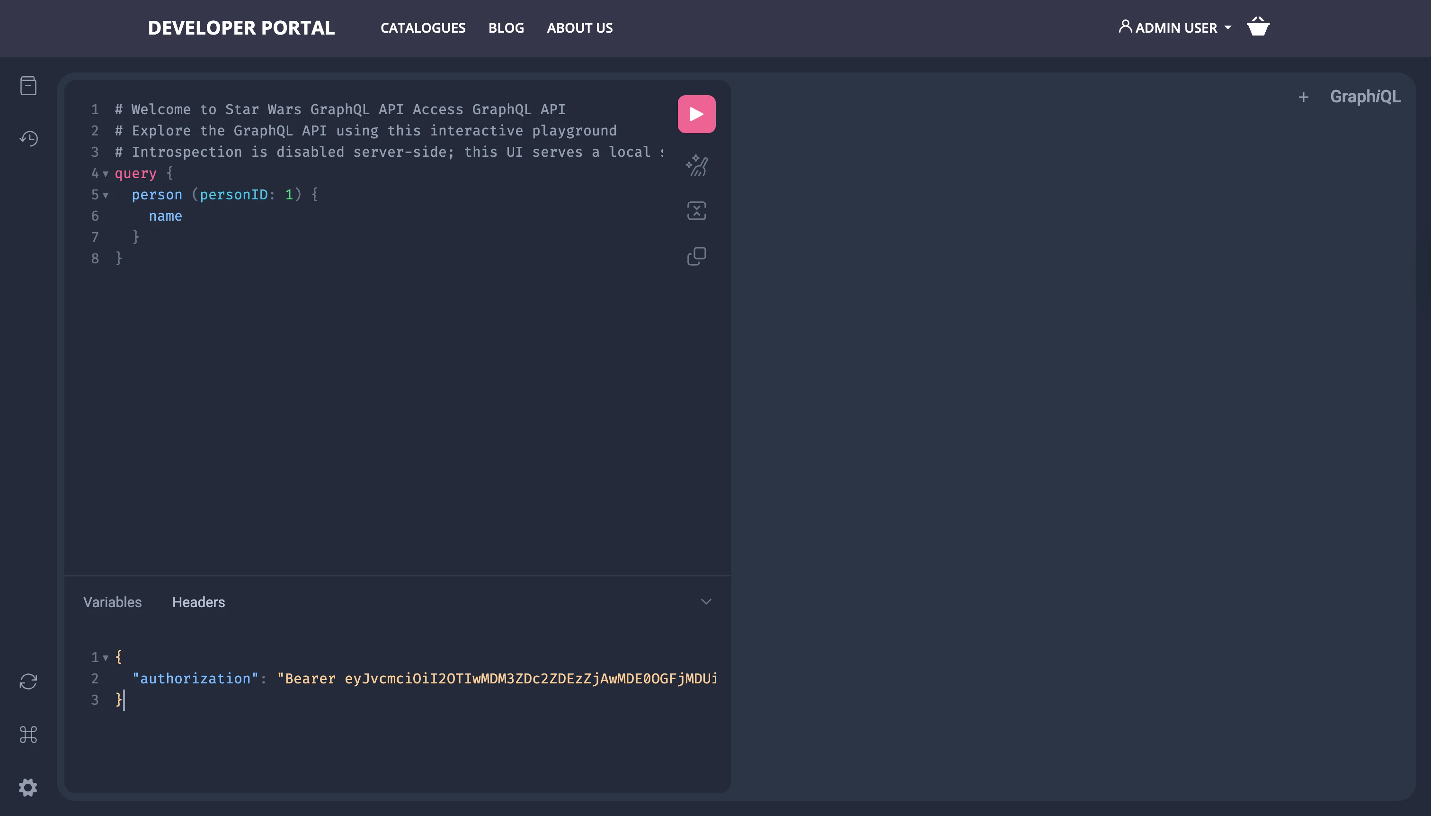Merge fragments into the query

tap(696, 211)
